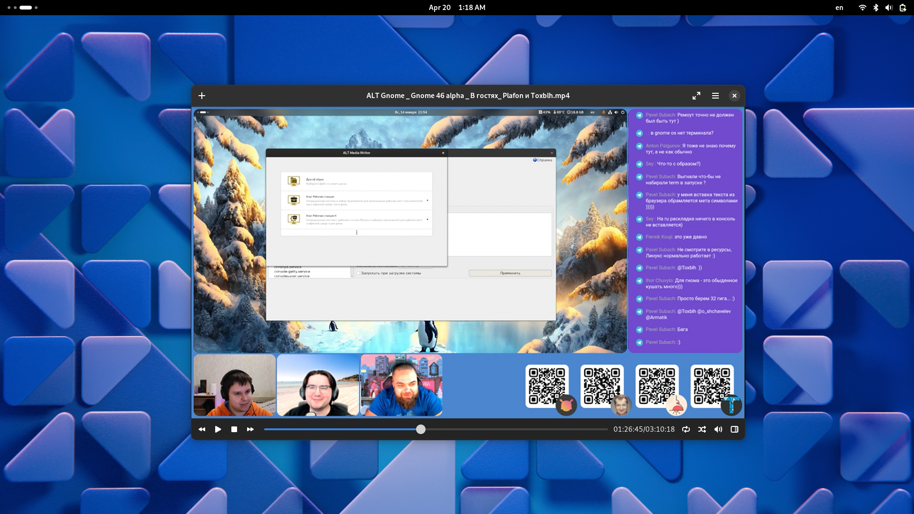Screen dimensions: 914x514
Task: Open the battery power status icon
Action: pos(903,8)
